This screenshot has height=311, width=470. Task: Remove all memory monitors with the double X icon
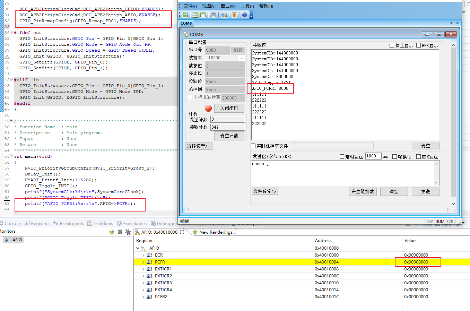coord(128,232)
